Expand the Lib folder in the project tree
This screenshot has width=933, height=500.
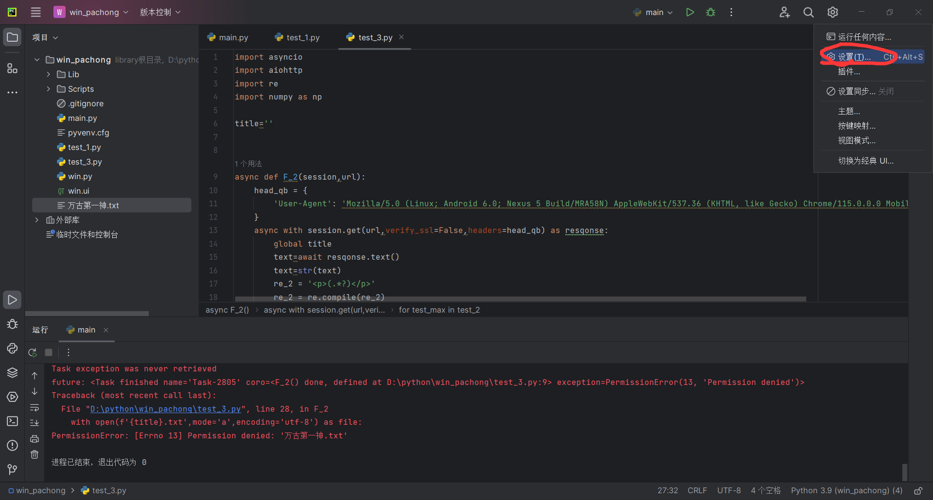(x=48, y=74)
